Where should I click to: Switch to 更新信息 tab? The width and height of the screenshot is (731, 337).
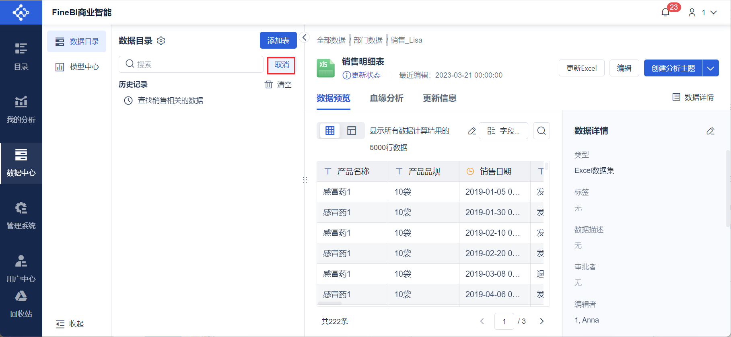coord(440,98)
